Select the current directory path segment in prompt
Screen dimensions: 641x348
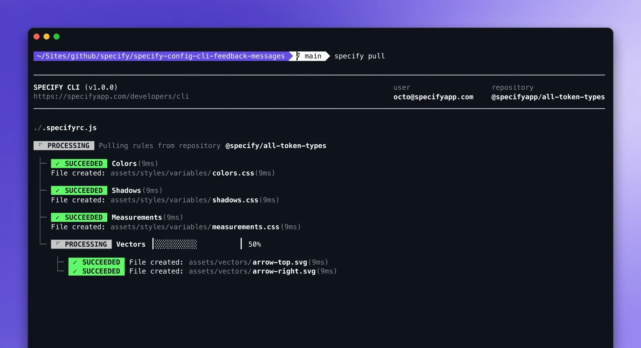tap(161, 56)
